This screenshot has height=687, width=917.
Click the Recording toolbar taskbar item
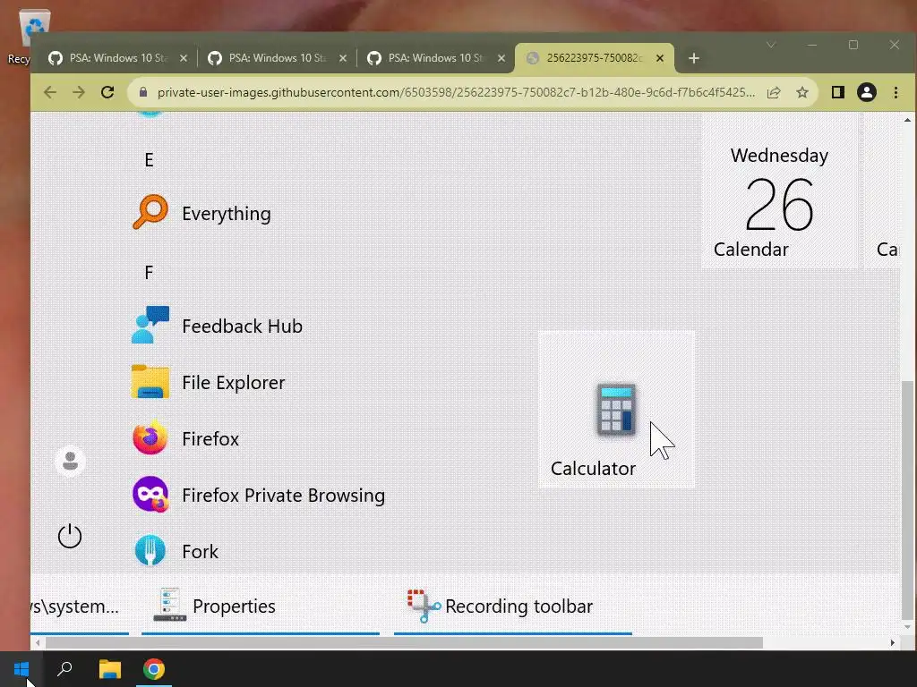(x=513, y=606)
